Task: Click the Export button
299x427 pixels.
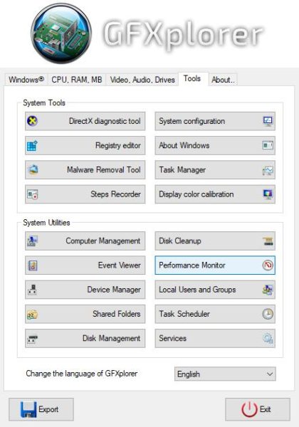Action: [x=41, y=409]
